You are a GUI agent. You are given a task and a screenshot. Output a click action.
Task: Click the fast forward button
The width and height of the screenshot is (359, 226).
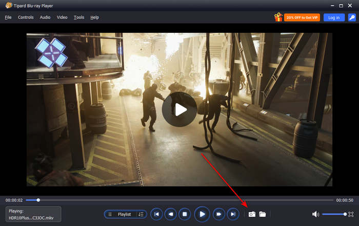click(219, 214)
